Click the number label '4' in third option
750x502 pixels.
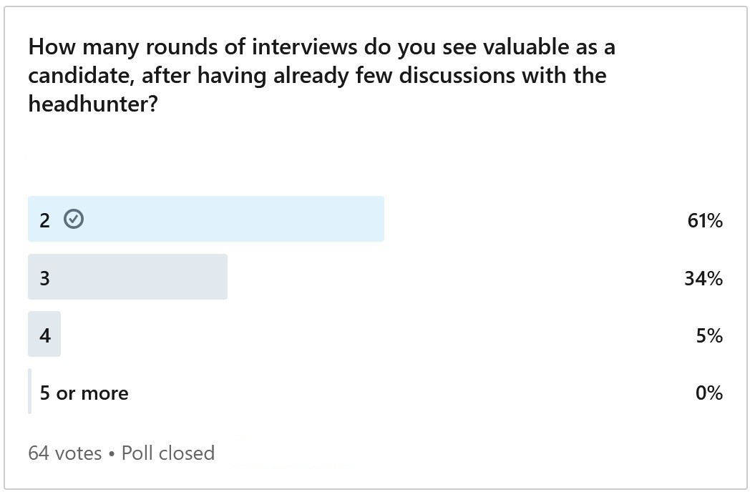point(45,335)
